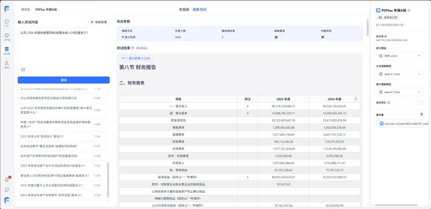431x209 pixels.
Task: Click the 引用上限 value 5000
Action: coord(178,37)
